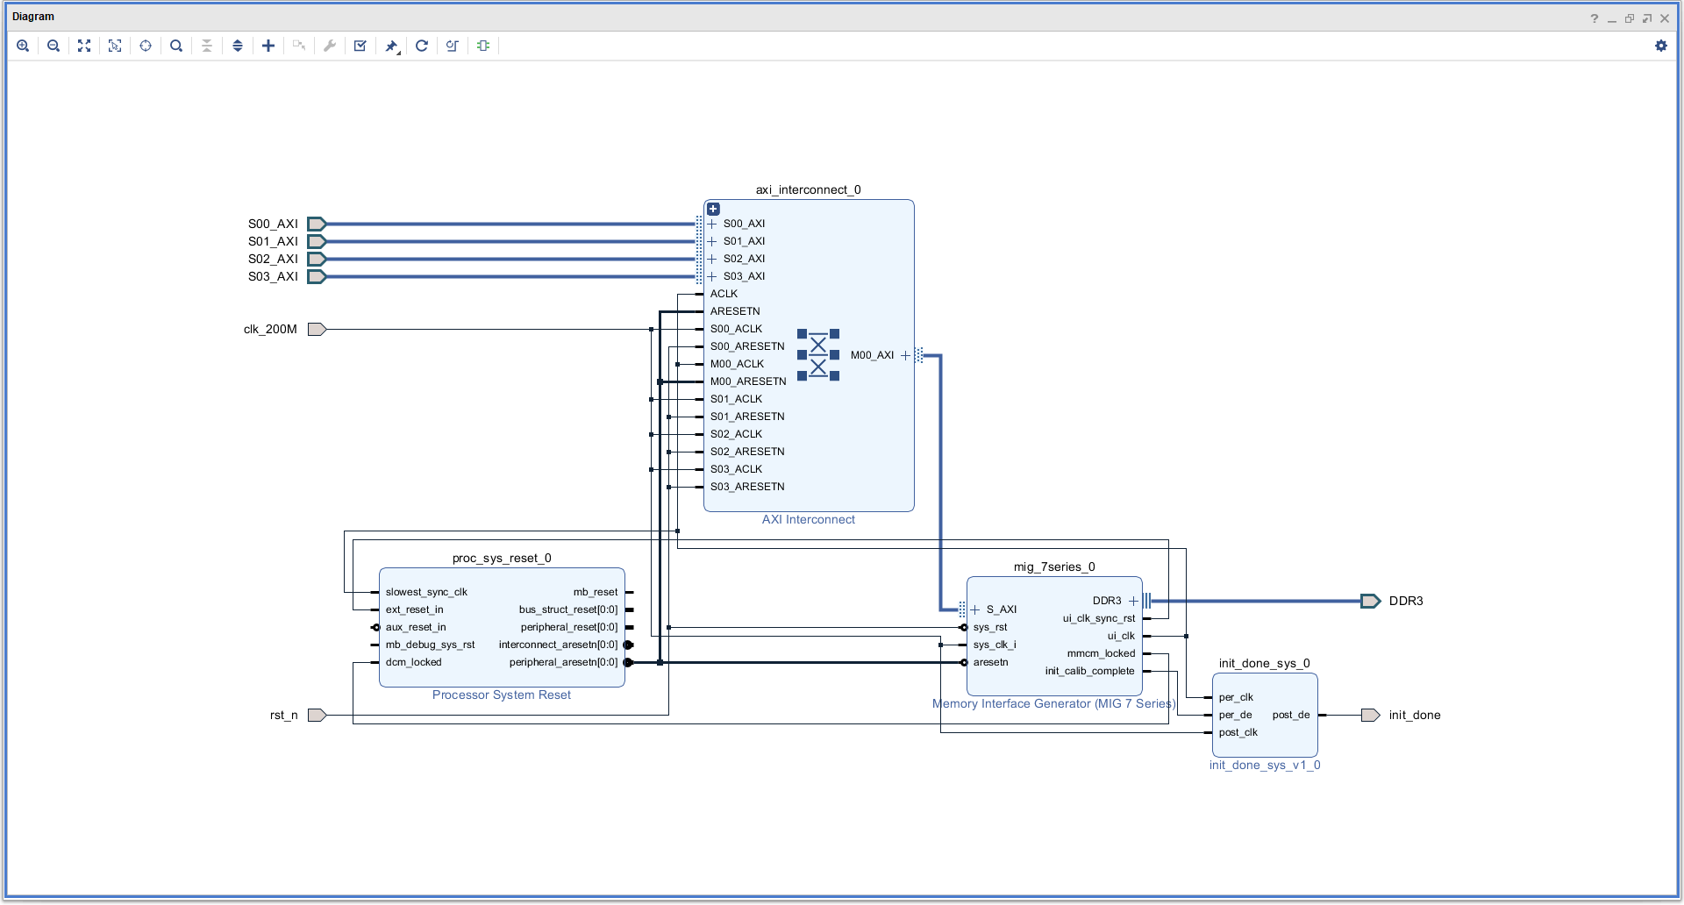Image resolution: width=1684 pixels, height=905 pixels.
Task: Expand the M00_AXI interface pin
Action: (905, 355)
